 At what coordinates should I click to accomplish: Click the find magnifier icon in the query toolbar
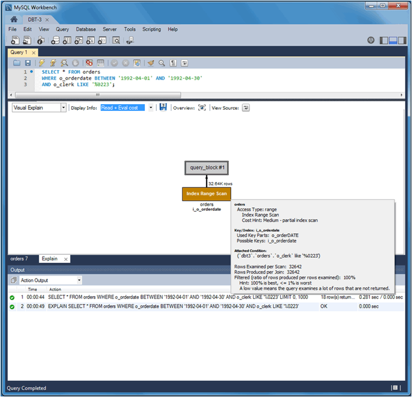[x=162, y=63]
